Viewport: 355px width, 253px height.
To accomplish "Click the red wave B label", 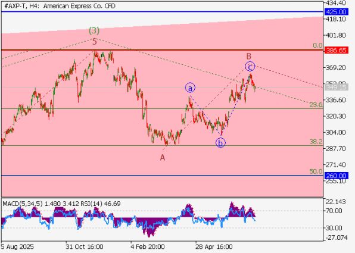I will coord(249,56).
